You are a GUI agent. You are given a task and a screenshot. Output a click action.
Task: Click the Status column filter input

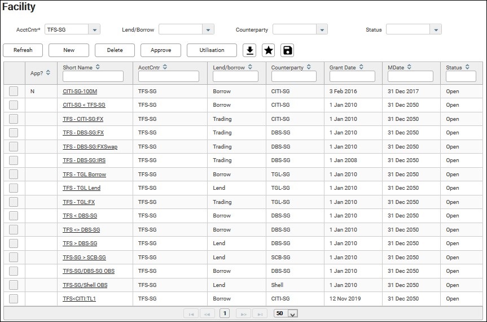pos(461,76)
